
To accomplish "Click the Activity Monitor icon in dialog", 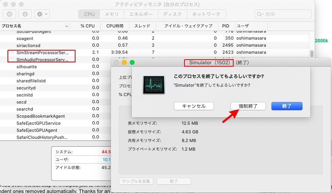I will pos(154,85).
